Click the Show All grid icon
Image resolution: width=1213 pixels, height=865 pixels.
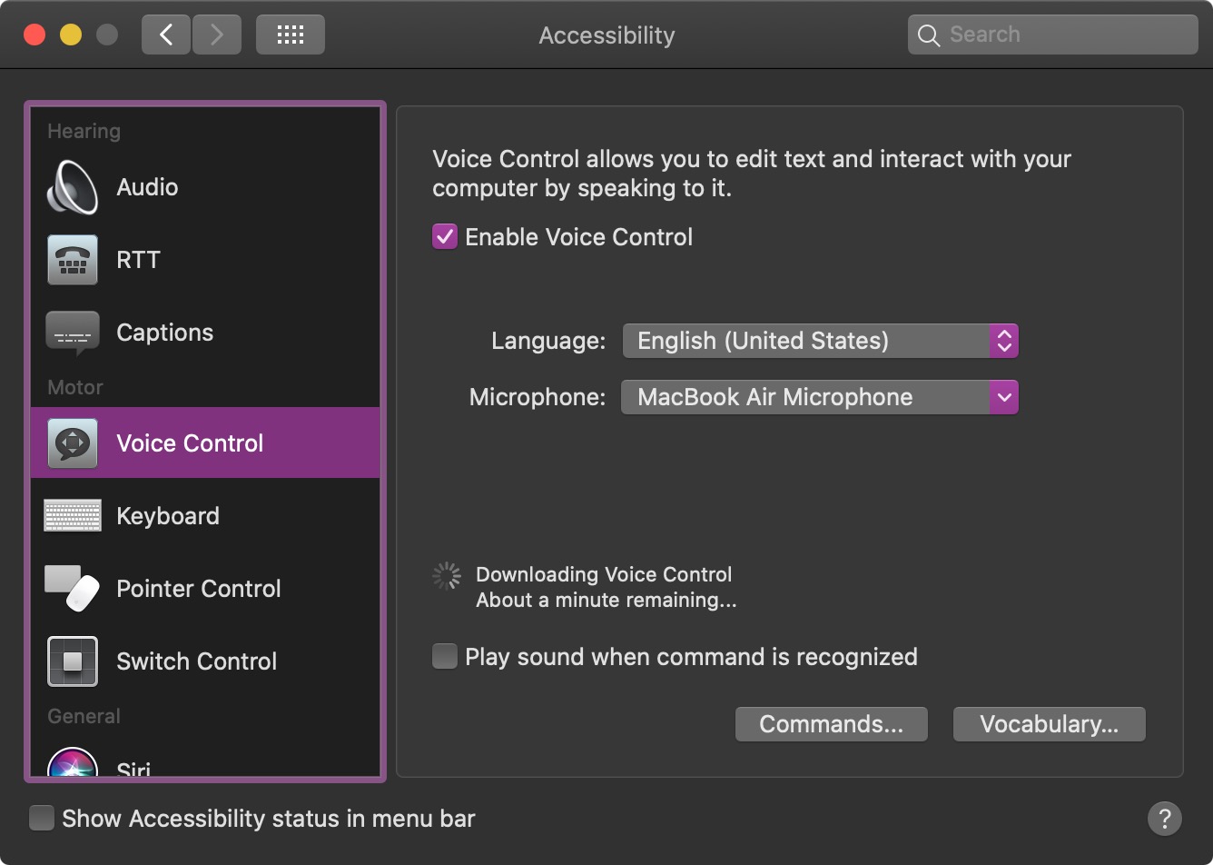291,35
